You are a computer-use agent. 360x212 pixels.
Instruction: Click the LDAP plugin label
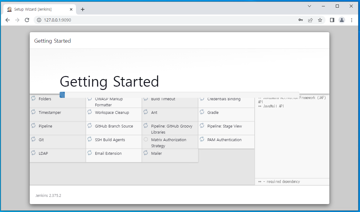[x=43, y=153]
